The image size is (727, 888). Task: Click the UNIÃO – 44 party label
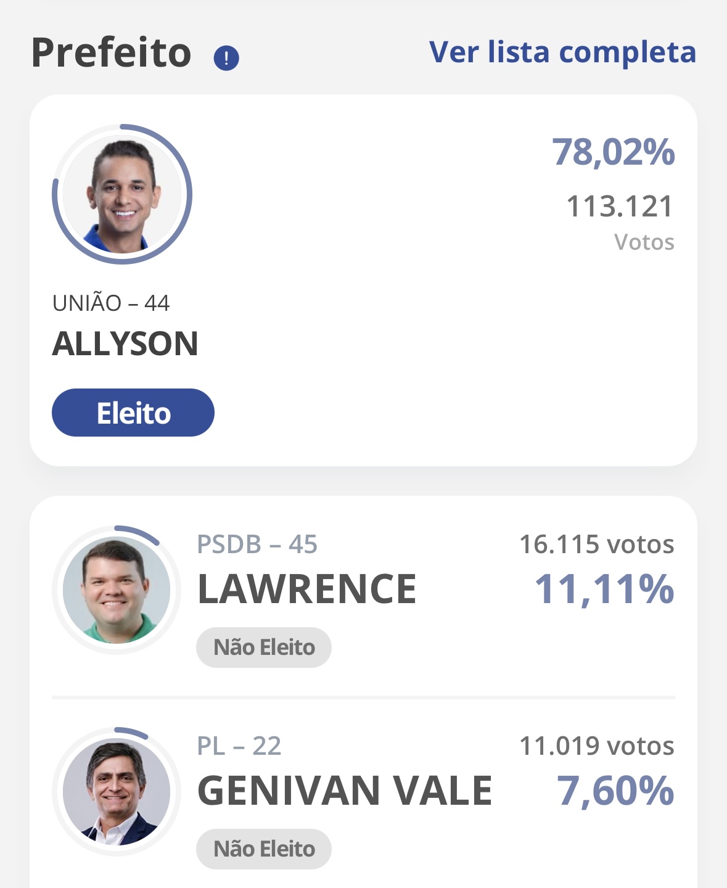(x=111, y=303)
